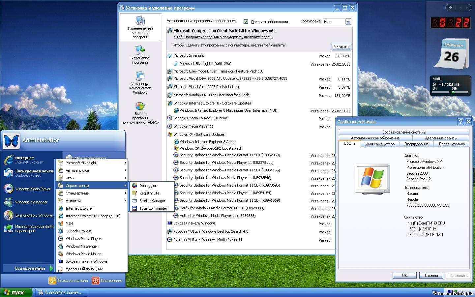Expand Автозагрузка submenu

click(x=92, y=170)
